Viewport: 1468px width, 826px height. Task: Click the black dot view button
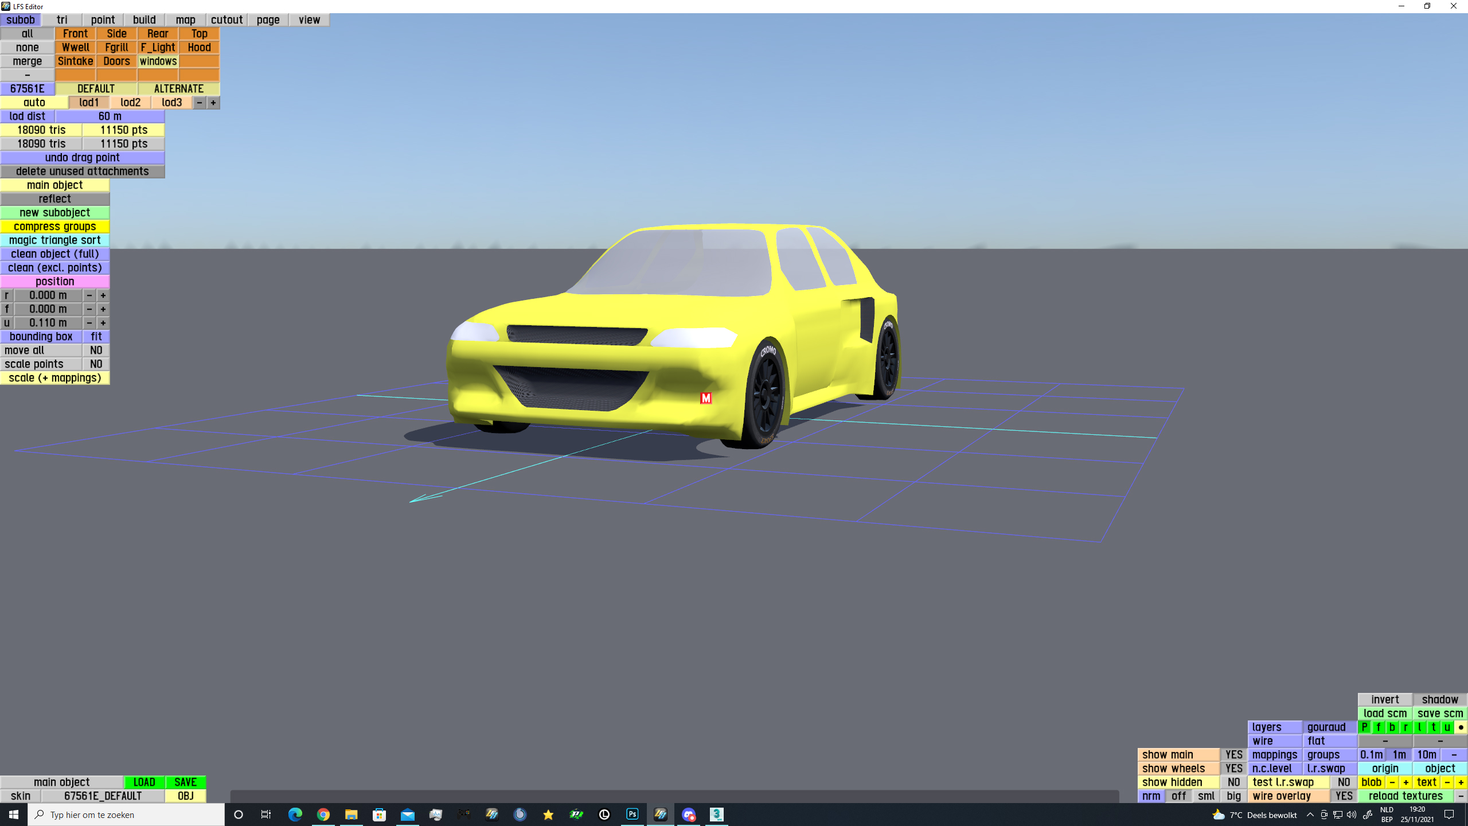1461,727
